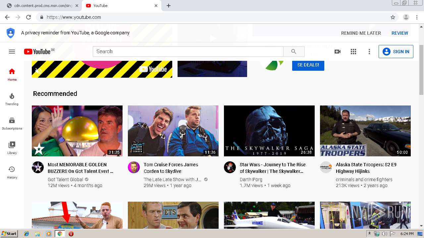Open title Alaska State Troopers: S2 E9
This screenshot has height=238, width=424.
click(366, 168)
